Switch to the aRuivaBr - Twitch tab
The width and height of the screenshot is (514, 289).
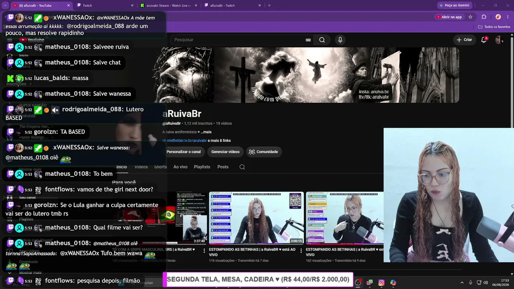coord(232,6)
